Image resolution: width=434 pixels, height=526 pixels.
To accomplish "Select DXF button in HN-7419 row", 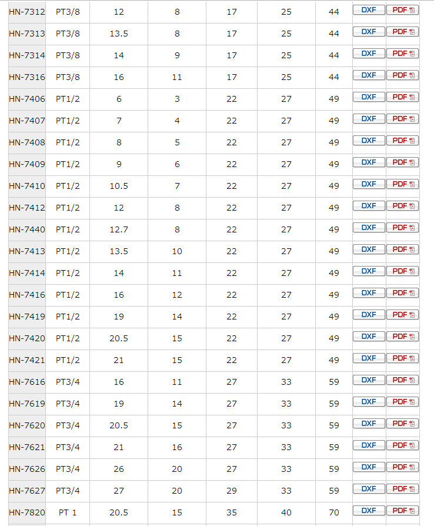I will pyautogui.click(x=369, y=315).
